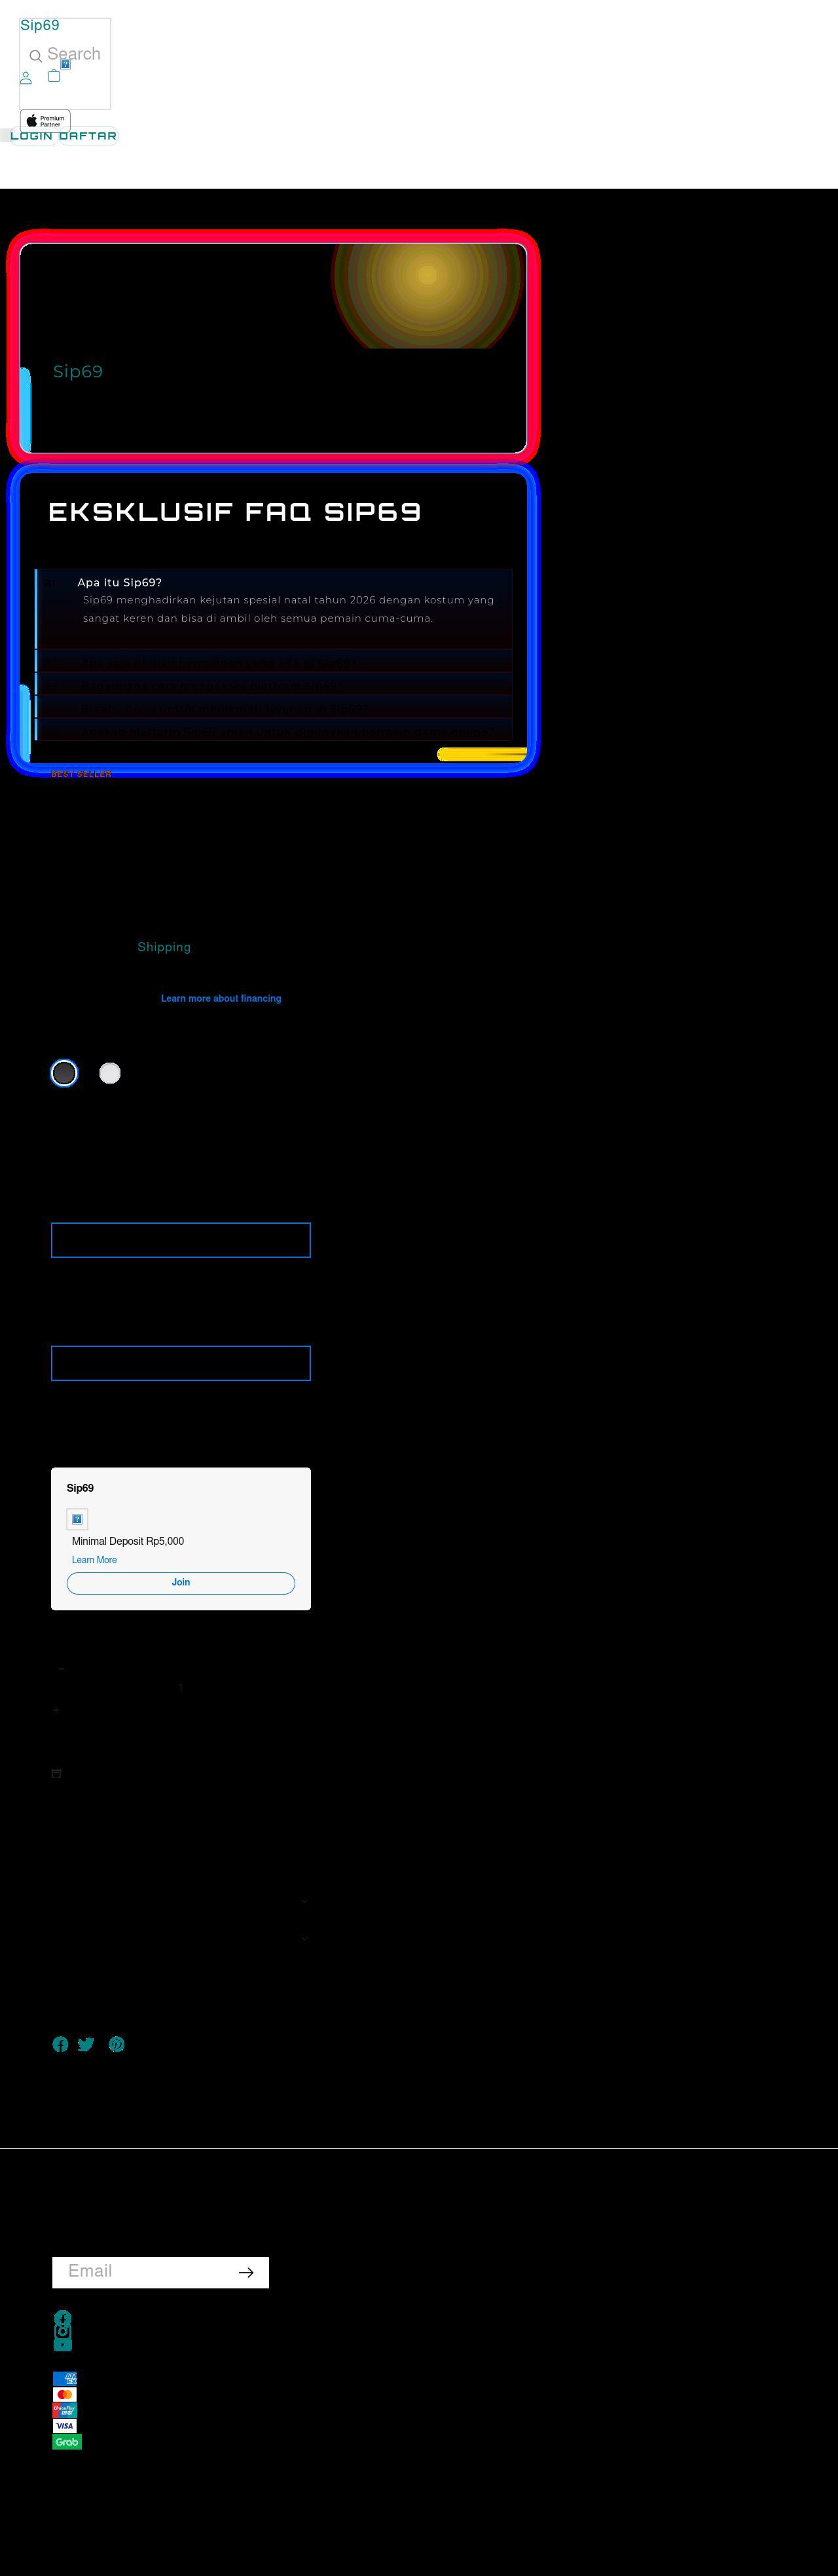Open the shopping bag cart icon
Image resolution: width=838 pixels, height=2576 pixels.
click(x=54, y=75)
